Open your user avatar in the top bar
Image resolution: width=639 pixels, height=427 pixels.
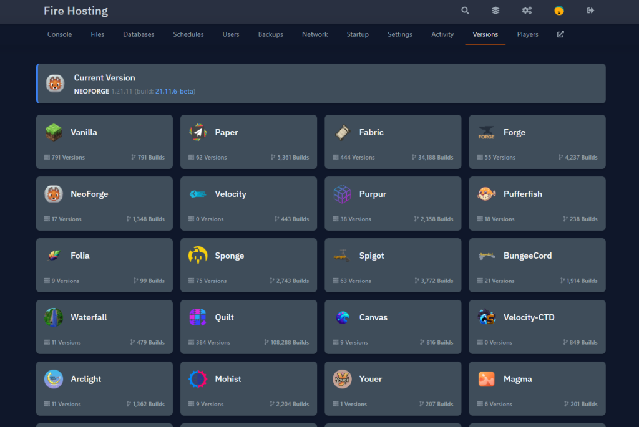coord(559,11)
